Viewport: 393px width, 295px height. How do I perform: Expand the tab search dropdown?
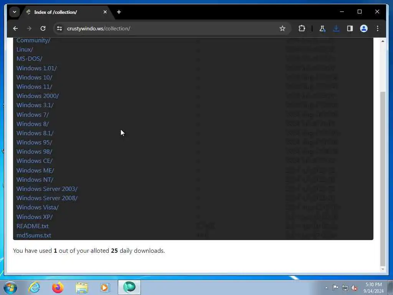[x=15, y=12]
